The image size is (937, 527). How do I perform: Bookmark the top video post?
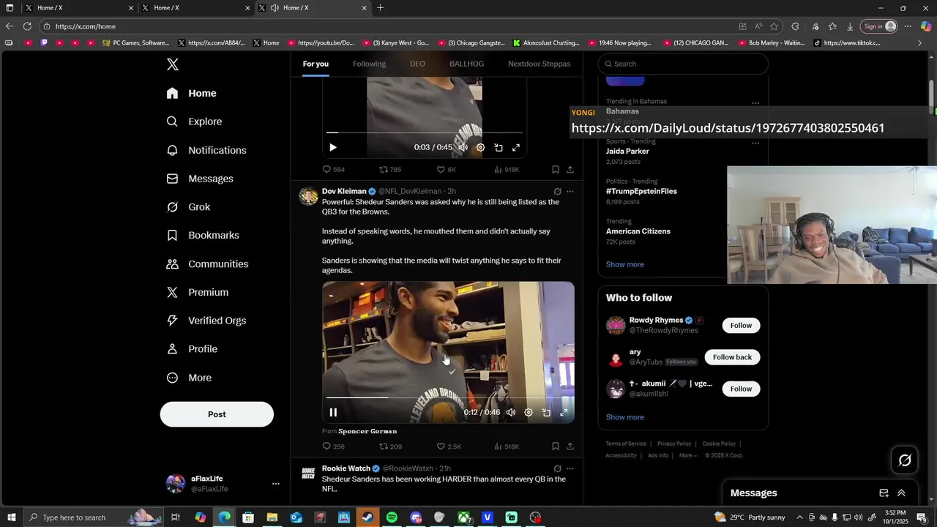click(556, 169)
